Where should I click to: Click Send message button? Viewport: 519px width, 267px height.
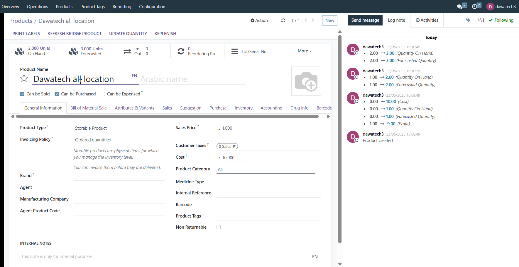365,20
